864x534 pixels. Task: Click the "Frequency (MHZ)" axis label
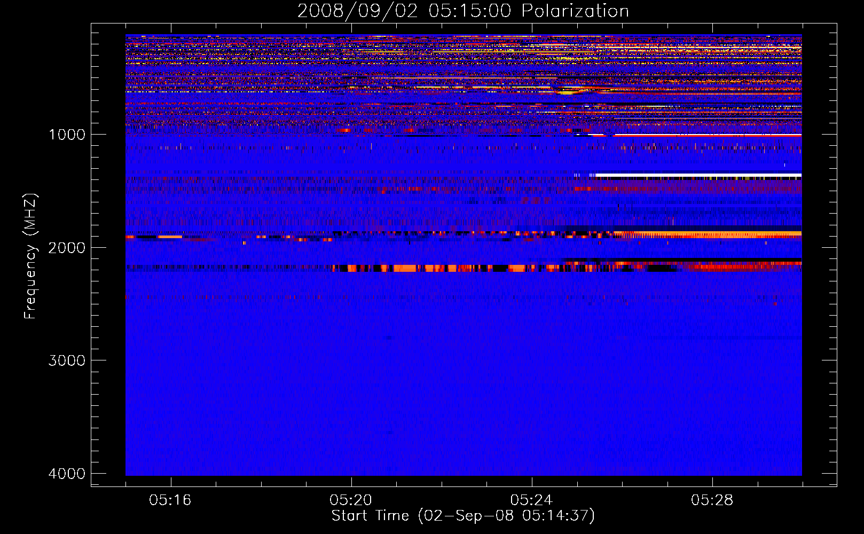[x=30, y=256]
